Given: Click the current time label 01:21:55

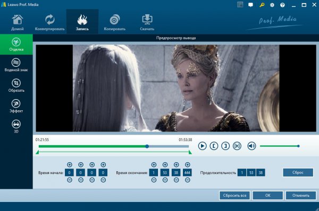Looking at the screenshot, I should click(x=42, y=139).
